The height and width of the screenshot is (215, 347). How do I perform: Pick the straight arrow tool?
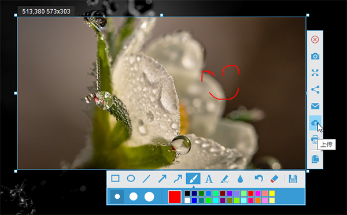tap(162, 179)
